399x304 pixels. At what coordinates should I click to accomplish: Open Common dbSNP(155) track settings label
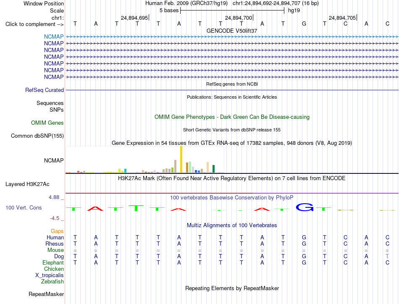click(x=37, y=136)
